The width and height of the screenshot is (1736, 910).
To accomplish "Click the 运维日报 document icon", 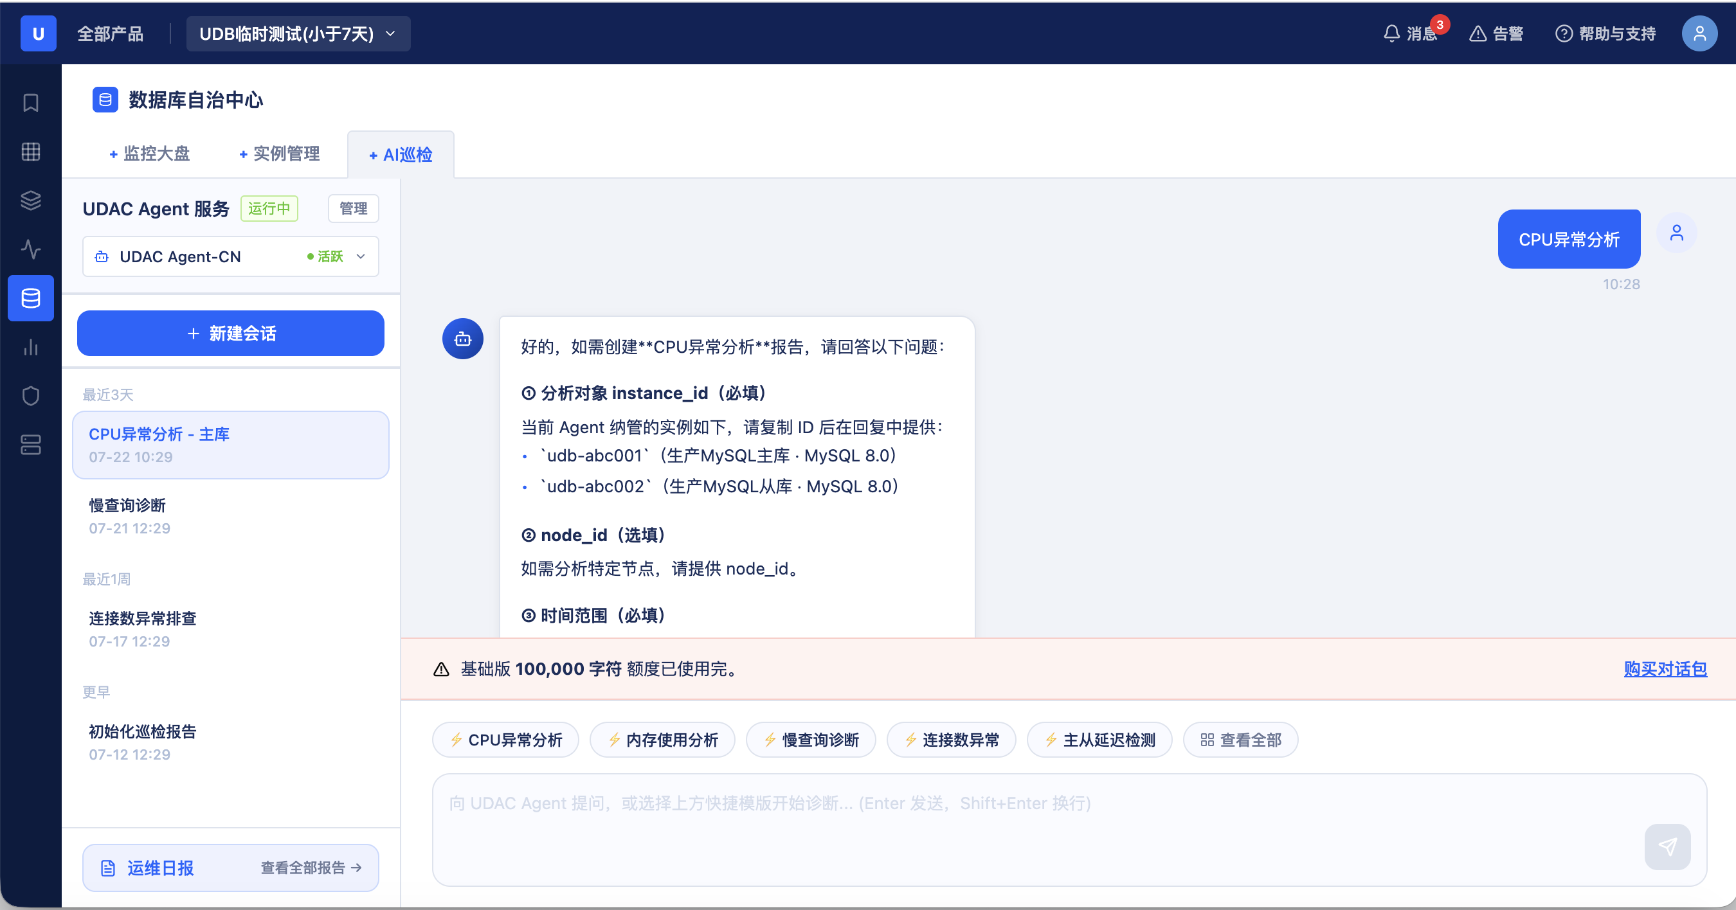I will click(108, 868).
